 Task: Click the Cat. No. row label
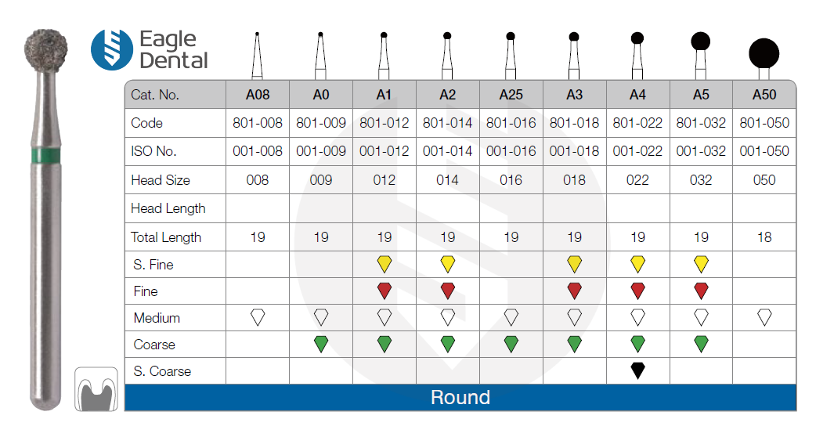(155, 95)
